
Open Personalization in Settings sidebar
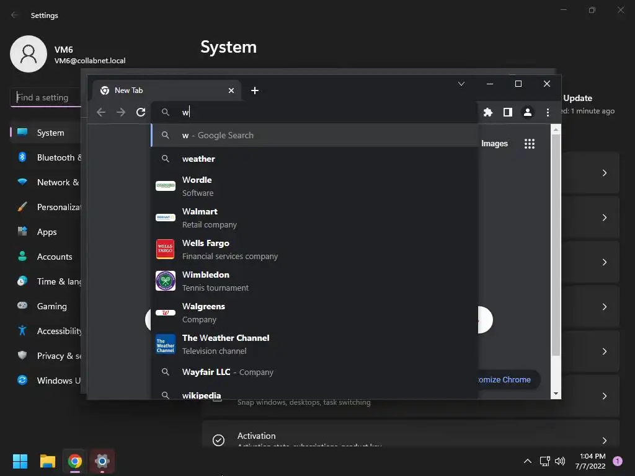coord(45,207)
